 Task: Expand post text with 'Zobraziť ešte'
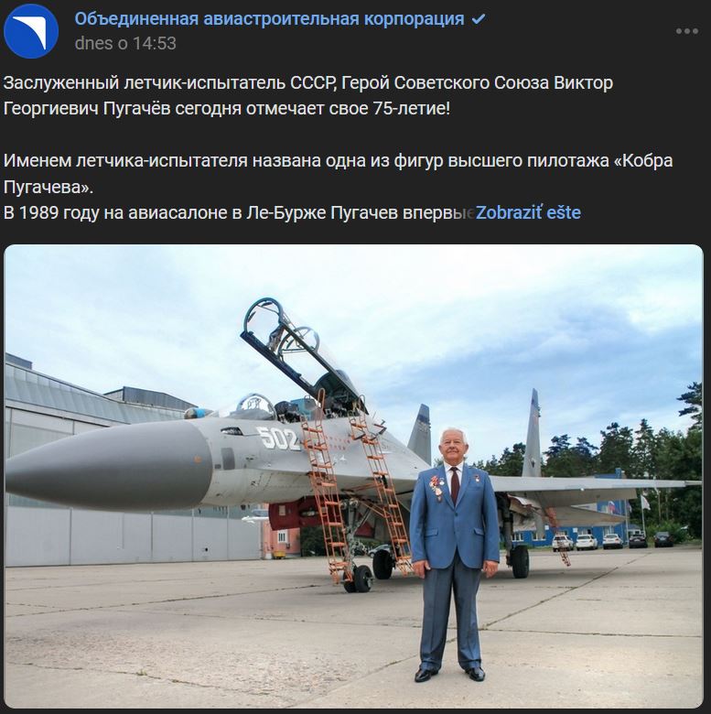click(528, 212)
